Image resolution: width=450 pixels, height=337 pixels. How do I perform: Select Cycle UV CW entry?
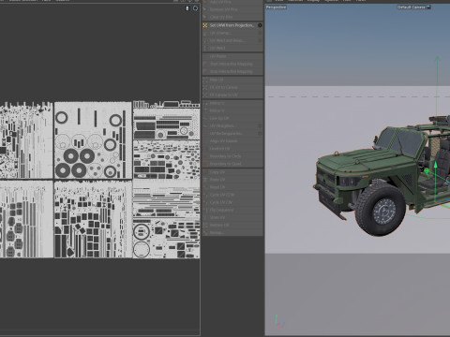[232, 202]
